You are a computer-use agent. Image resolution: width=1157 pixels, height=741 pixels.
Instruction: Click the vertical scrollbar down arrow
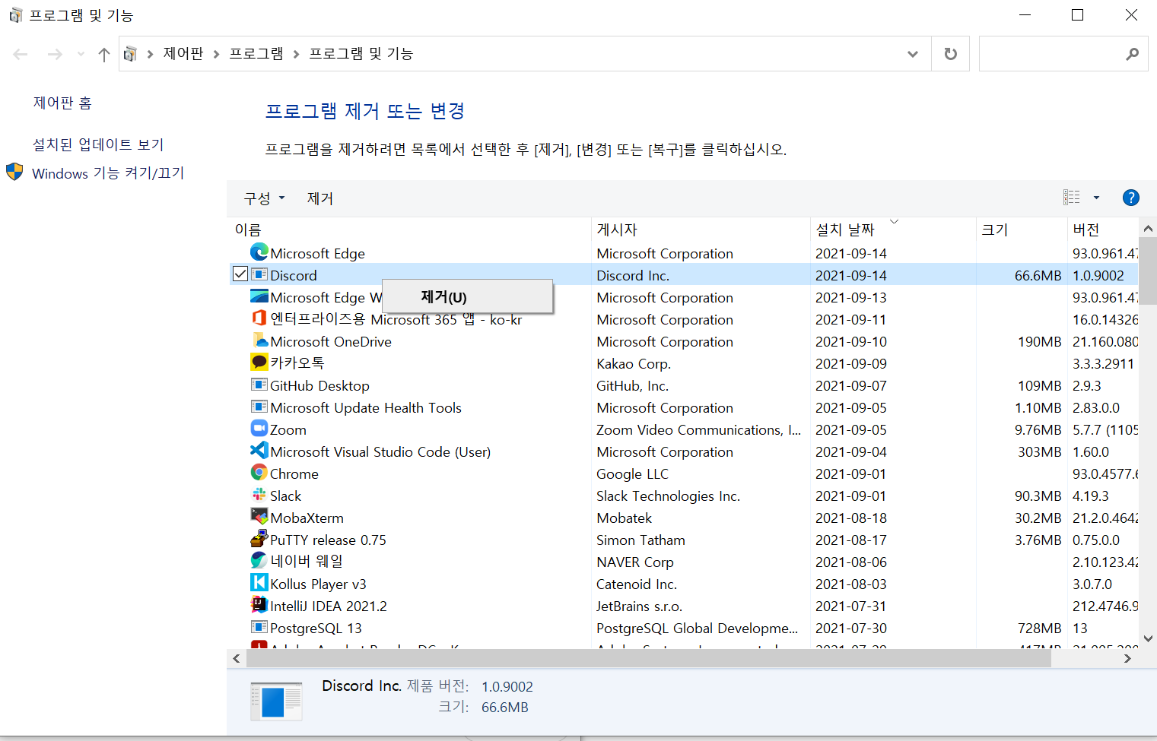click(1148, 639)
